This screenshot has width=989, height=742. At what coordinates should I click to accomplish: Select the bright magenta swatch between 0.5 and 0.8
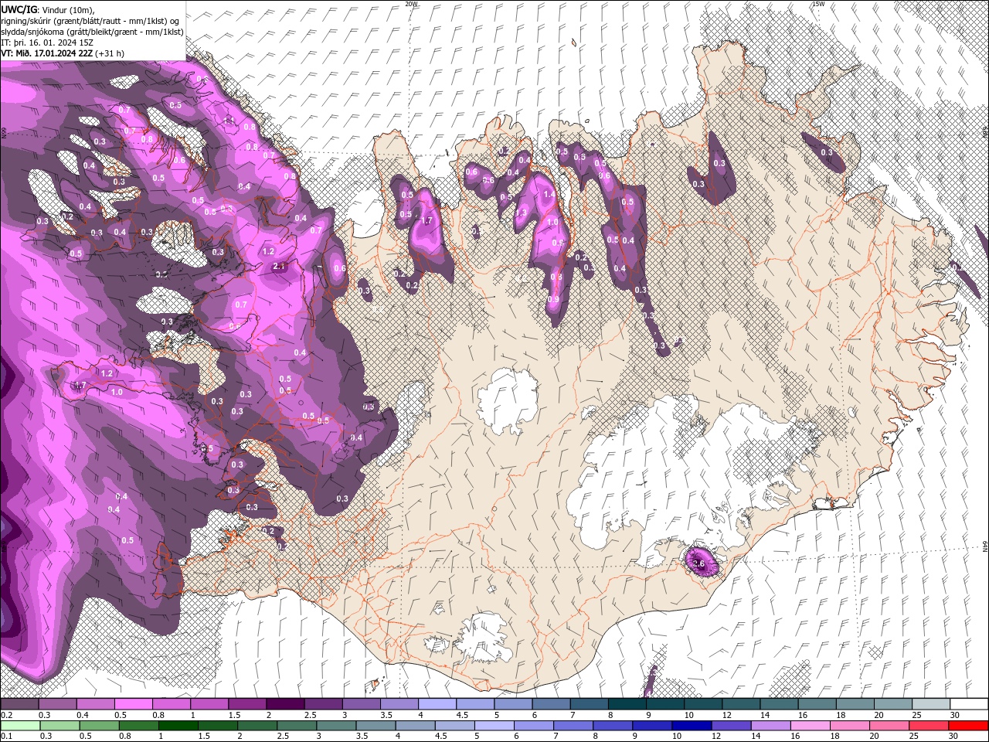point(133,704)
